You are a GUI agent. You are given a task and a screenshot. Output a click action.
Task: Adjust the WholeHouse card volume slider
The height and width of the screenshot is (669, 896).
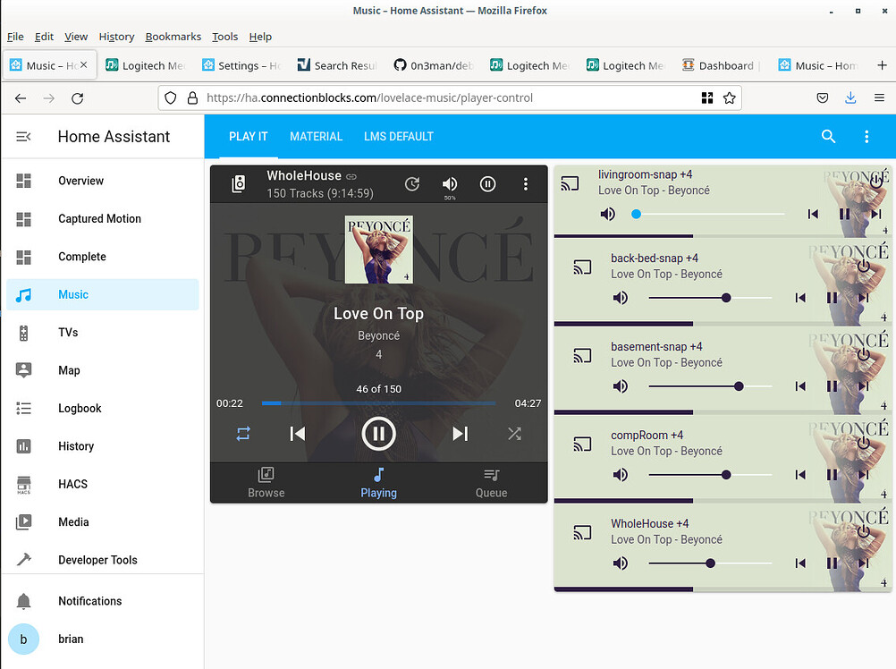point(709,563)
